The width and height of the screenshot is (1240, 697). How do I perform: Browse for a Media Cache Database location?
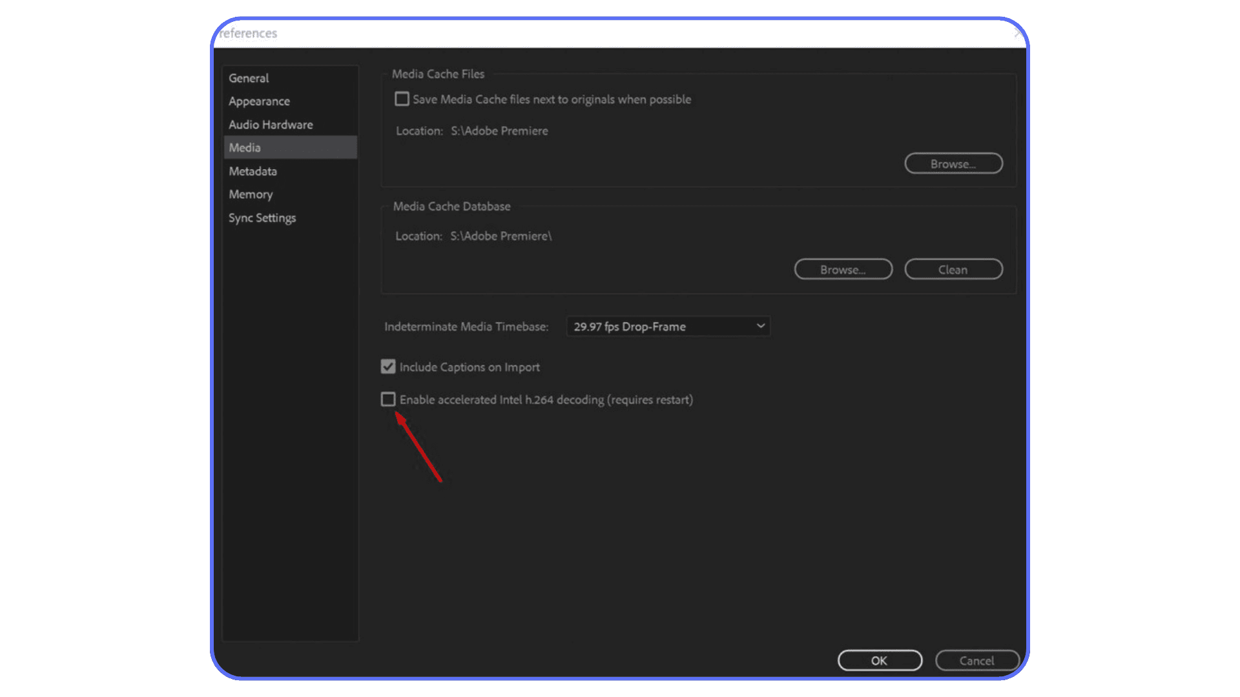coord(843,269)
